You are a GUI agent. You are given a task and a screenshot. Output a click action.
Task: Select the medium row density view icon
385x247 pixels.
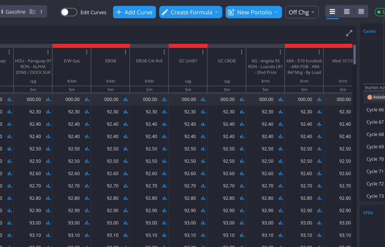point(346,11)
